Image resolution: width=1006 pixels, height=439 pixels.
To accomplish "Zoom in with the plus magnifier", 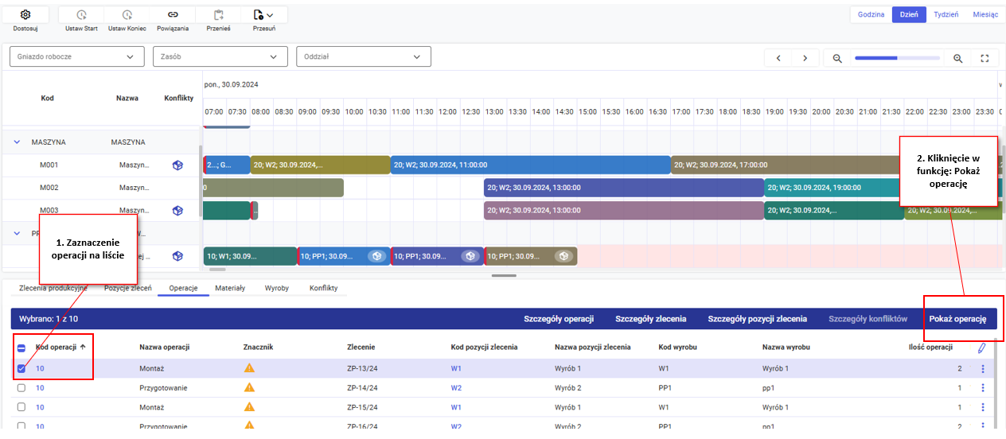I will tap(958, 58).
